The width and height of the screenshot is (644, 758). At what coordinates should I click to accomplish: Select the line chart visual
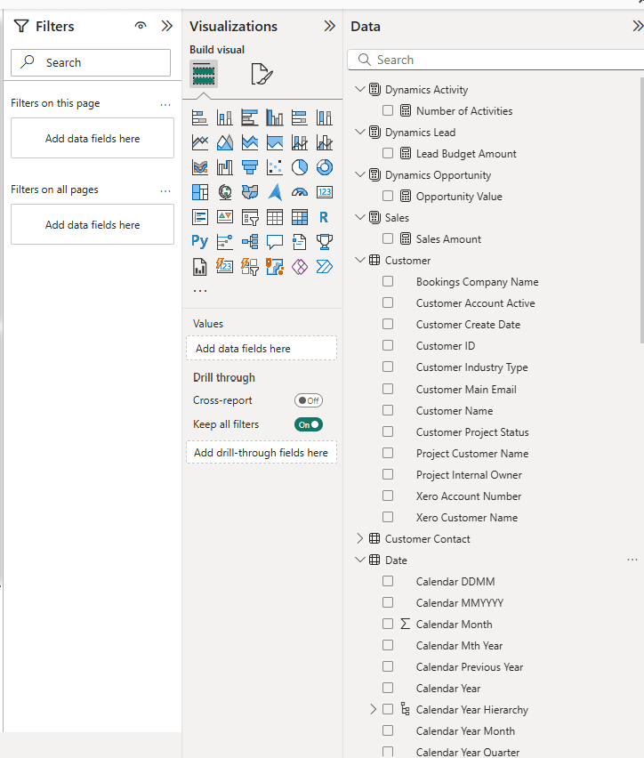click(200, 142)
